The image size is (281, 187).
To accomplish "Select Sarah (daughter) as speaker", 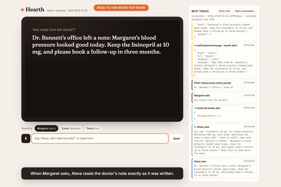I will (x=71, y=128).
